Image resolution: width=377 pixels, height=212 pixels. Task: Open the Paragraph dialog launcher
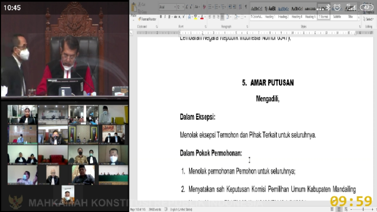click(x=247, y=27)
